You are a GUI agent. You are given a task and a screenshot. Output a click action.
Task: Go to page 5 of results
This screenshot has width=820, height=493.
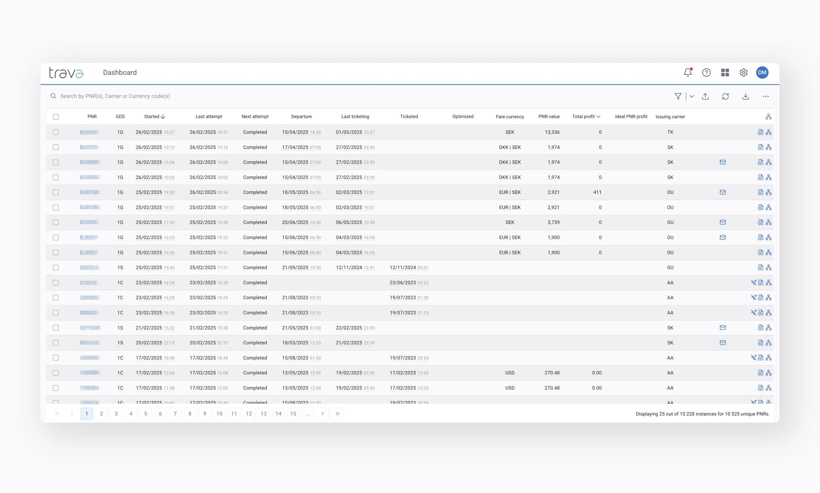(146, 414)
